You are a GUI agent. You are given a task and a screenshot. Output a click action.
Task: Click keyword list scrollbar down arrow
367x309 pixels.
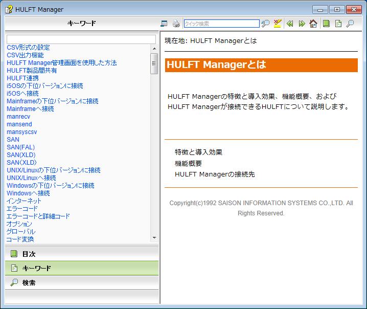point(154,237)
